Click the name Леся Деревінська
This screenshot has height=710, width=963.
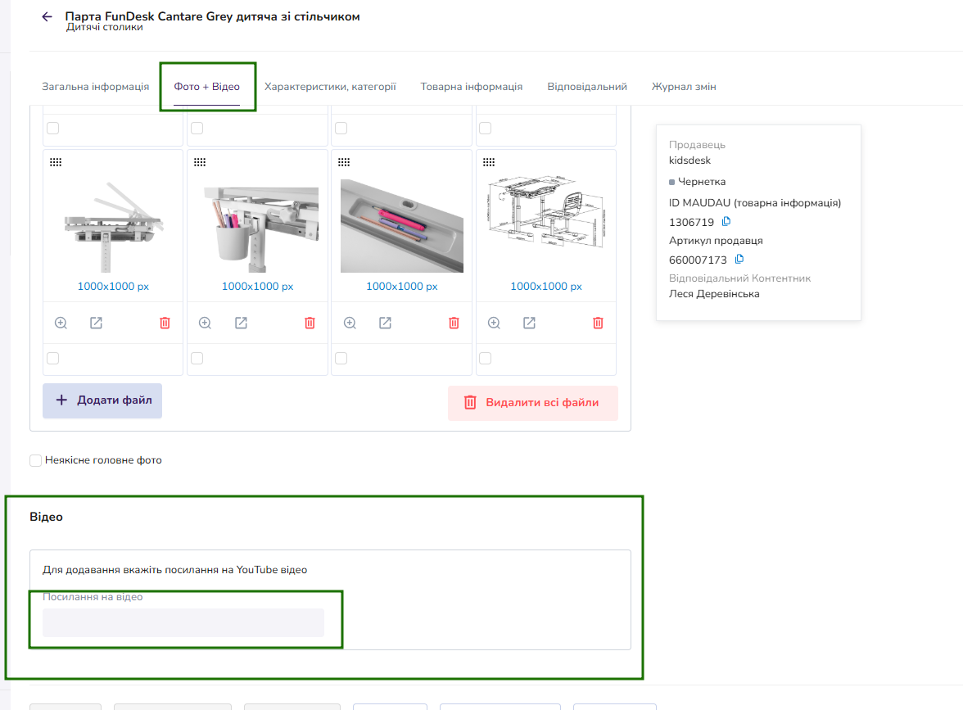coord(714,294)
